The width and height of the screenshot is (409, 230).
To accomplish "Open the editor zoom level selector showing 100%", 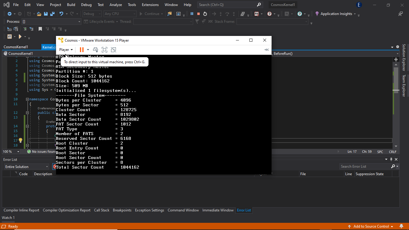I will (x=11, y=152).
